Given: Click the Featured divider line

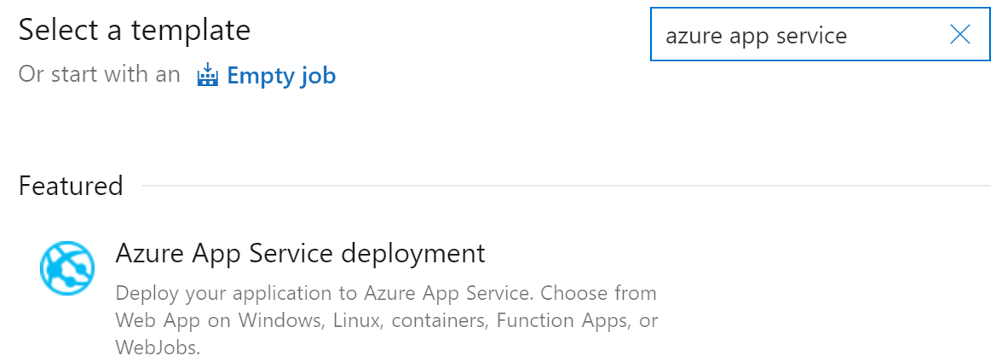Looking at the screenshot, I should pos(566,186).
